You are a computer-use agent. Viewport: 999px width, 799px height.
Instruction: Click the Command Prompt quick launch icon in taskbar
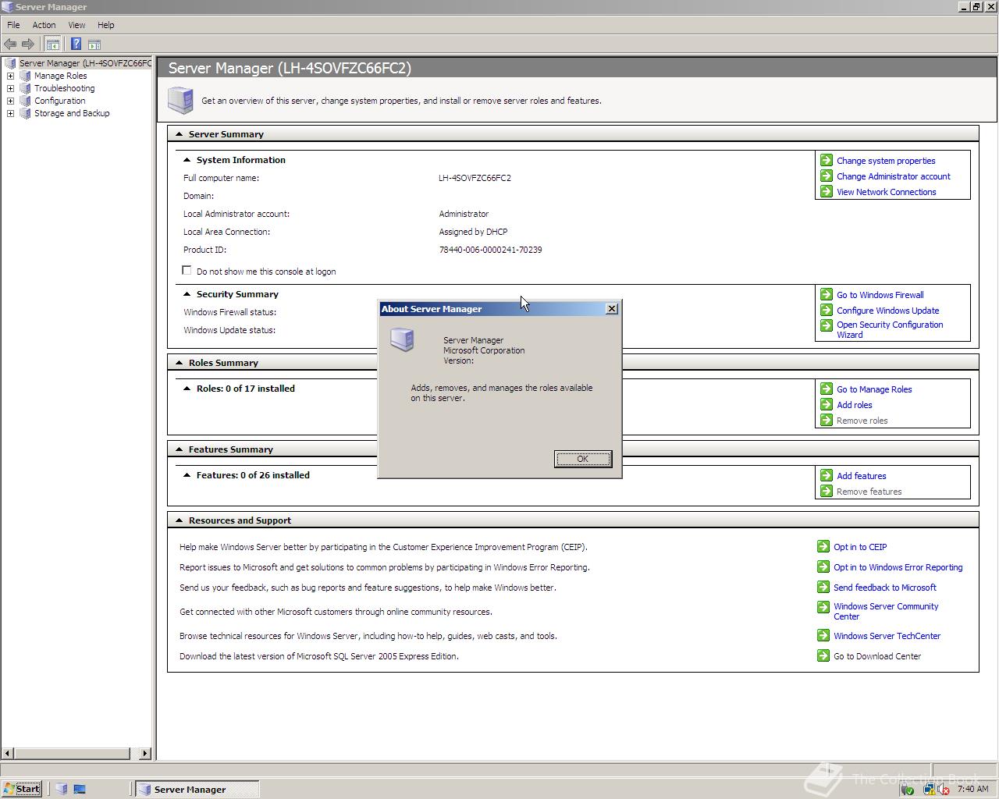click(80, 789)
